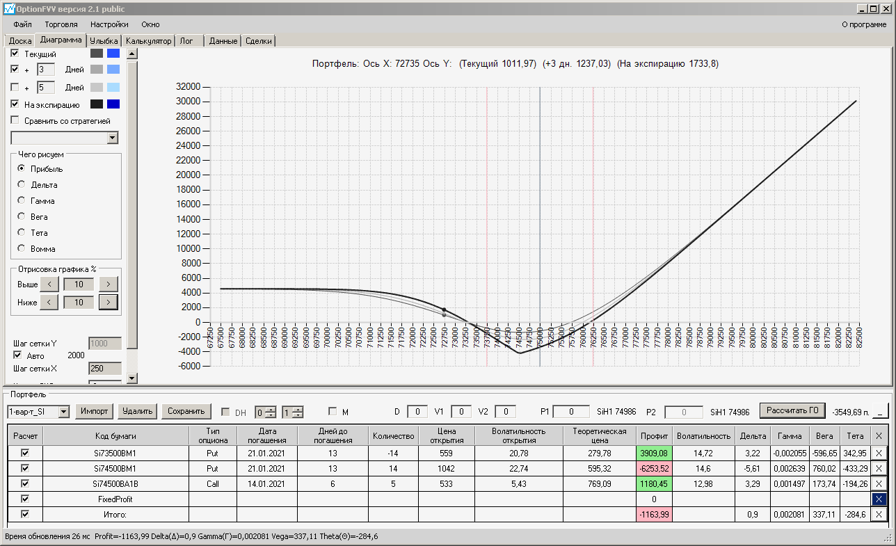Screen dimensions: 896x546
Task: Click the profit cell showing -6253,52
Action: 655,468
